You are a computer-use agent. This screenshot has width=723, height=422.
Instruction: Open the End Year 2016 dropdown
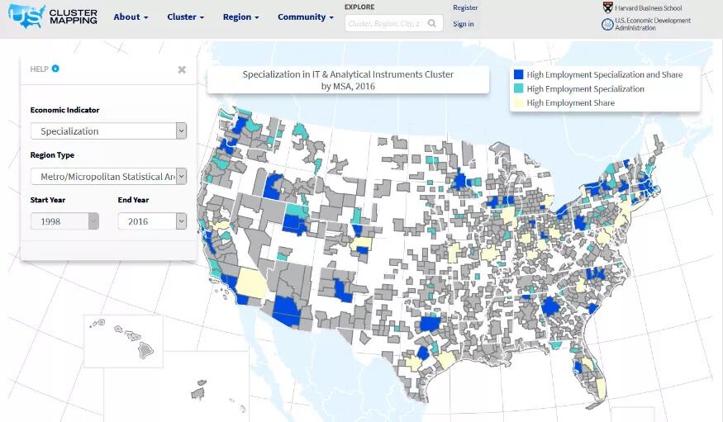click(152, 221)
